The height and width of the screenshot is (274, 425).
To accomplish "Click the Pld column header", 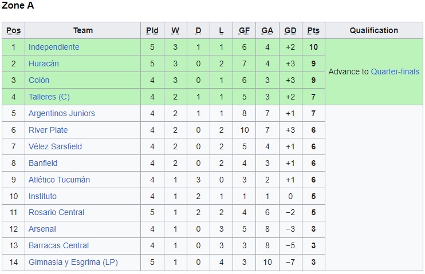I will click(152, 30).
